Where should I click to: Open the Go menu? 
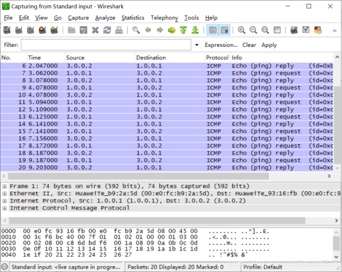pos(58,18)
